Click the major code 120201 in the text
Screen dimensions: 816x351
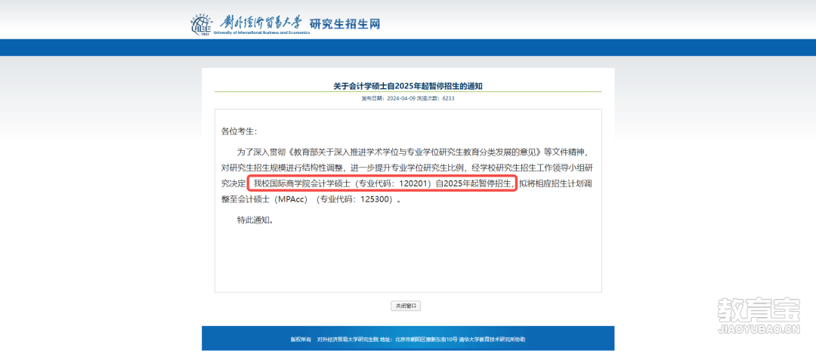pos(413,183)
